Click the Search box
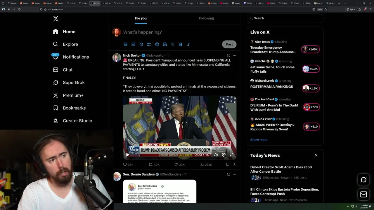 click(x=285, y=18)
